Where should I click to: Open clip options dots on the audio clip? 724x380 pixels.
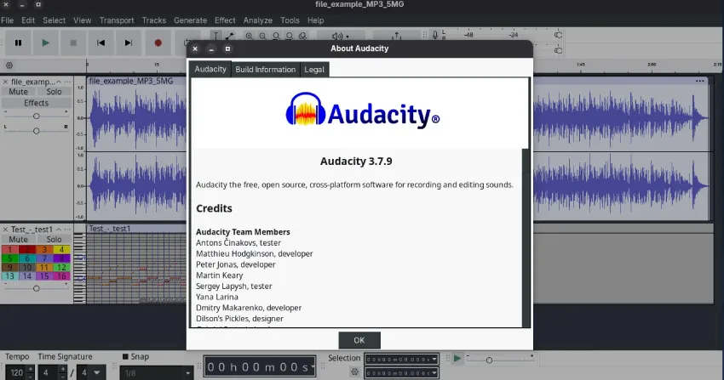click(x=700, y=81)
